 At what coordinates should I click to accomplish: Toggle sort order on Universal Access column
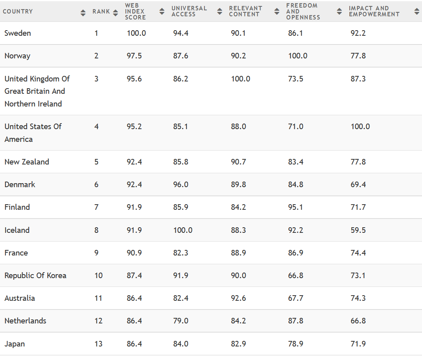point(220,12)
